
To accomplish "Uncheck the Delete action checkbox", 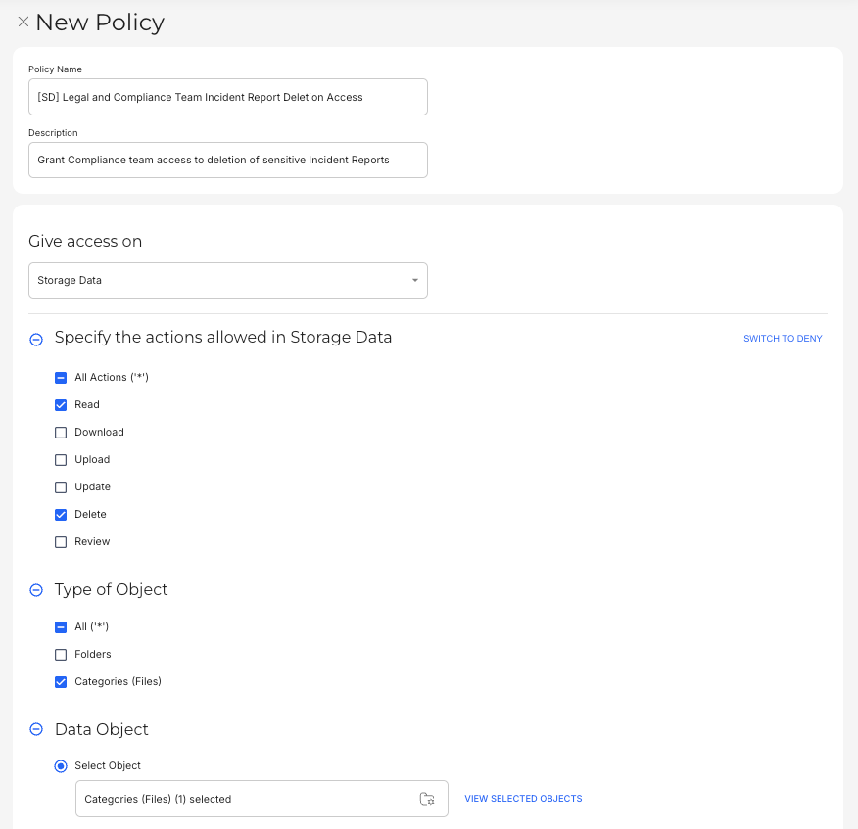I will coord(61,514).
